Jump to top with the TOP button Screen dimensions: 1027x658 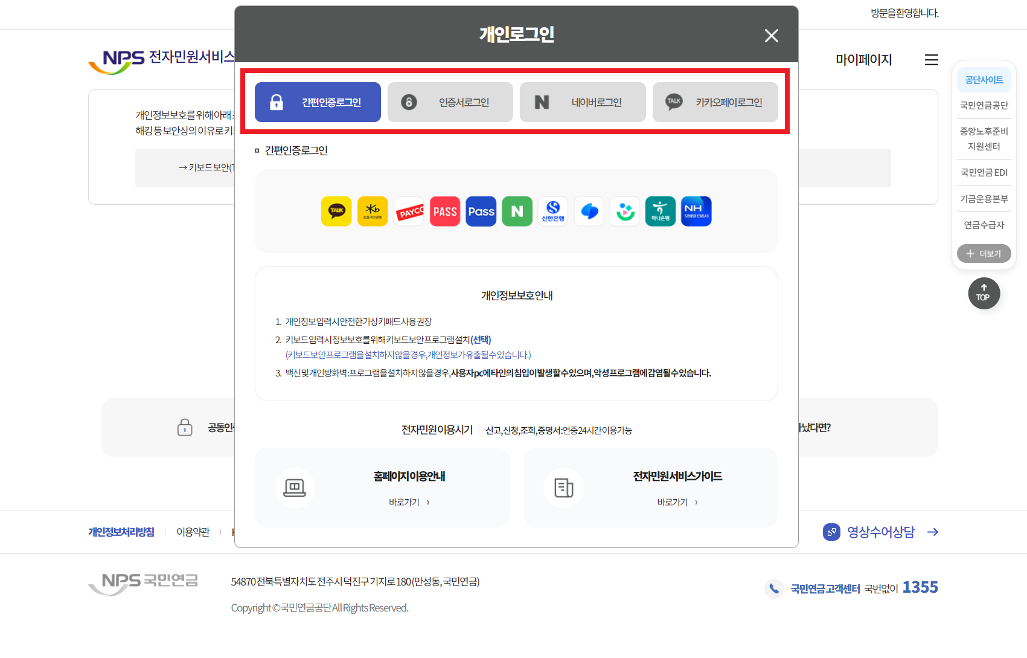point(984,293)
